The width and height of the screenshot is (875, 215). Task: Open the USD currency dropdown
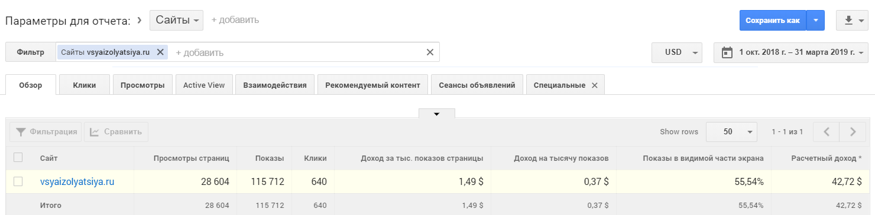pos(677,52)
